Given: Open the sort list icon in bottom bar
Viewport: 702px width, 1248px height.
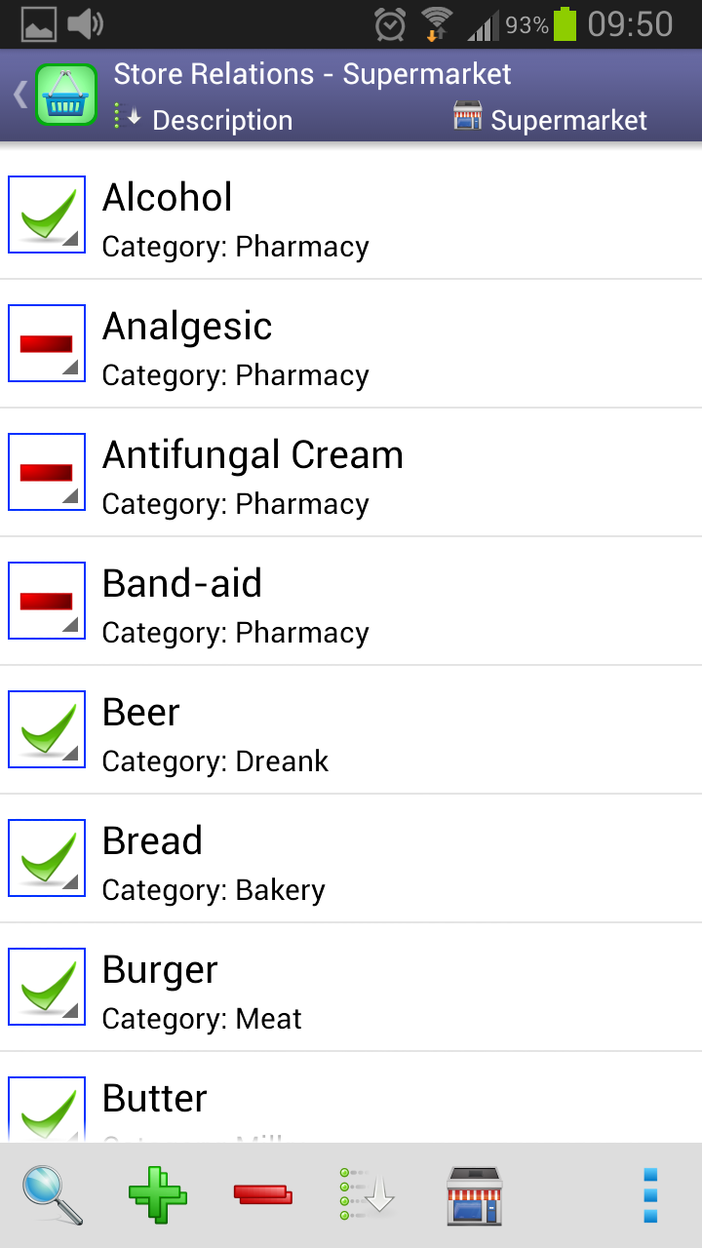Looking at the screenshot, I should click(367, 1194).
